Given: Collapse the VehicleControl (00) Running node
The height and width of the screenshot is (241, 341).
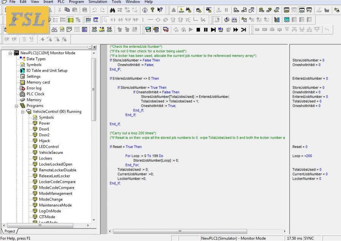Looking at the screenshot, I should tap(22, 112).
